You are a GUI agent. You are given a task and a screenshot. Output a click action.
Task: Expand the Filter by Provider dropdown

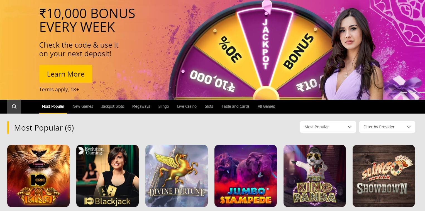[x=387, y=127]
